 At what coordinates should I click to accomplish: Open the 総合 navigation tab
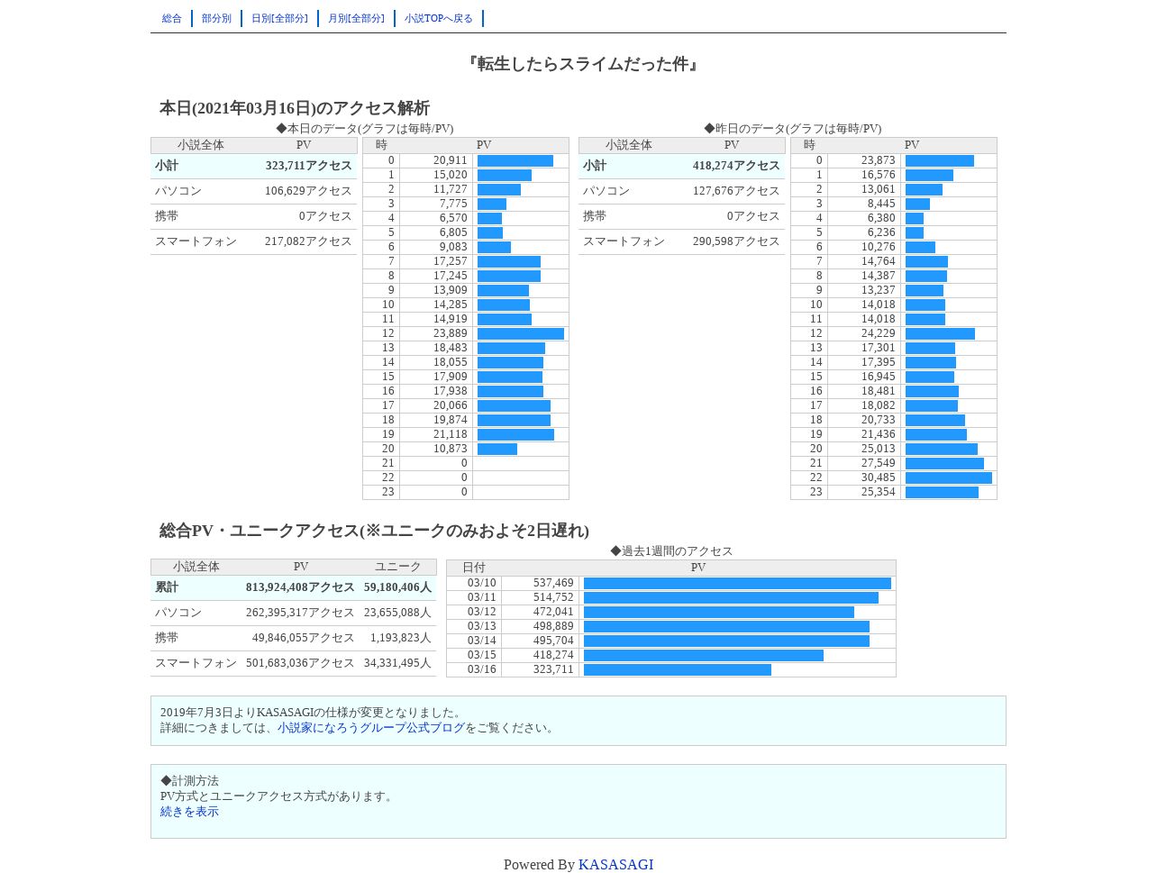[171, 18]
